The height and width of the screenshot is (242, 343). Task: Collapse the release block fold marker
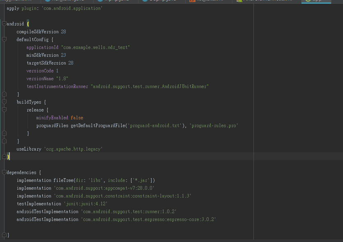pyautogui.click(x=4, y=109)
